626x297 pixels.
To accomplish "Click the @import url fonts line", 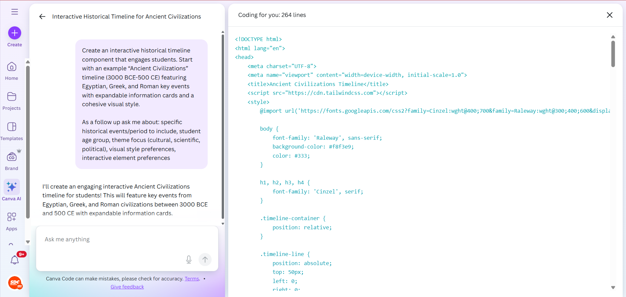I will point(435,111).
